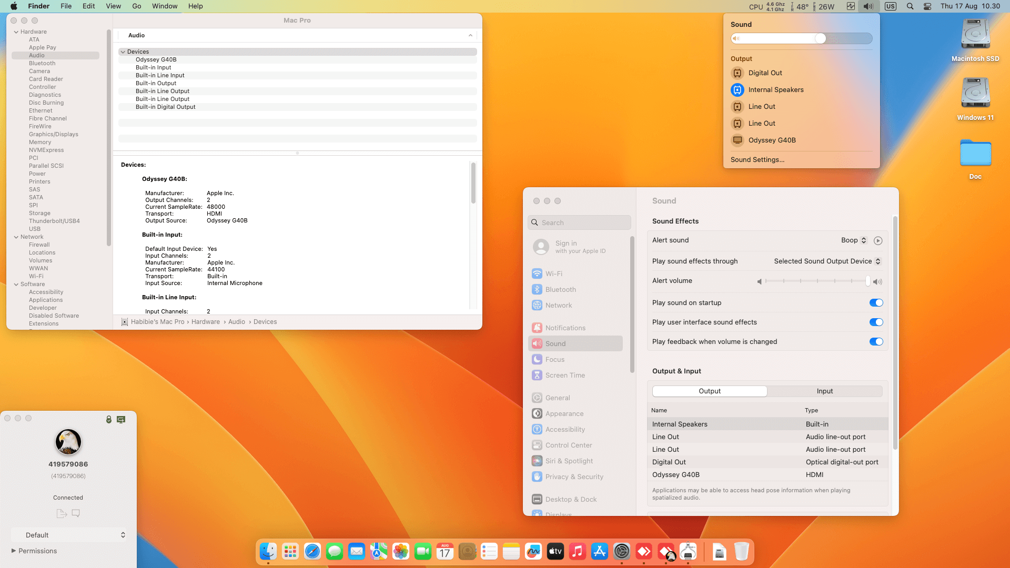The height and width of the screenshot is (568, 1010).
Task: Select Odyssey G40B output row in table
Action: 767,475
